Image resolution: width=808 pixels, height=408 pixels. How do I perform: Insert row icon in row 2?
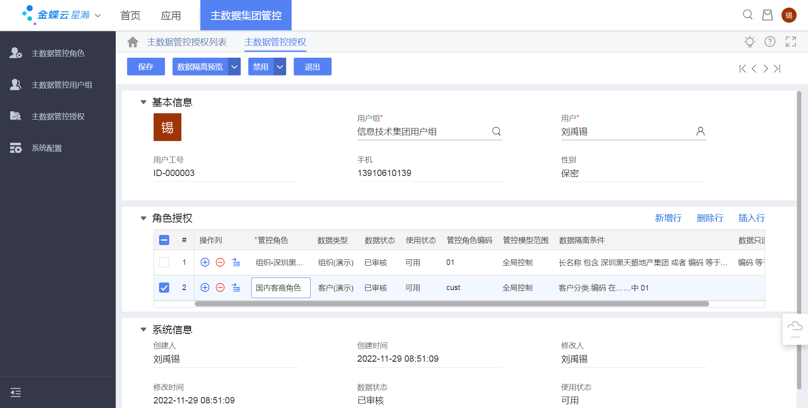point(236,288)
